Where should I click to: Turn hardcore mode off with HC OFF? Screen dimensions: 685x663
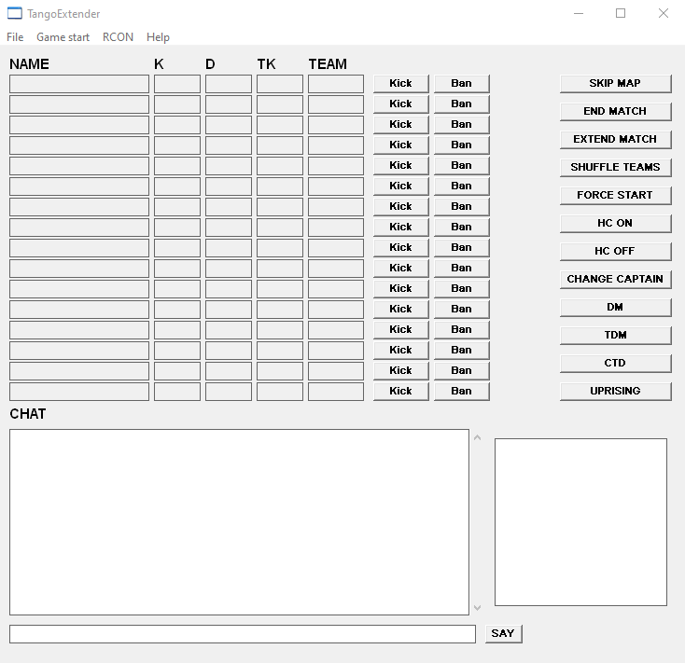615,251
